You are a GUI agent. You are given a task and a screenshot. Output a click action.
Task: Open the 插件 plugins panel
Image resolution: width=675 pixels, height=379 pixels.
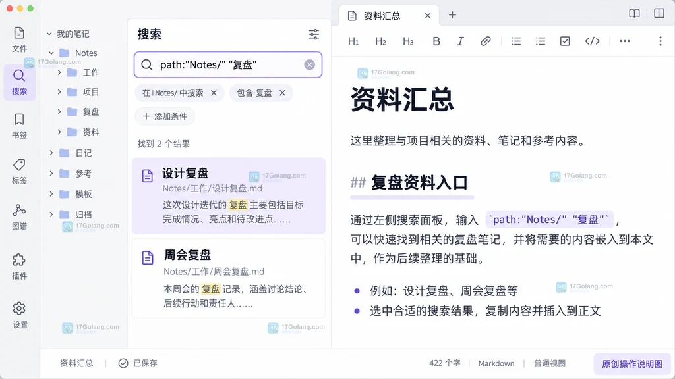[19, 266]
